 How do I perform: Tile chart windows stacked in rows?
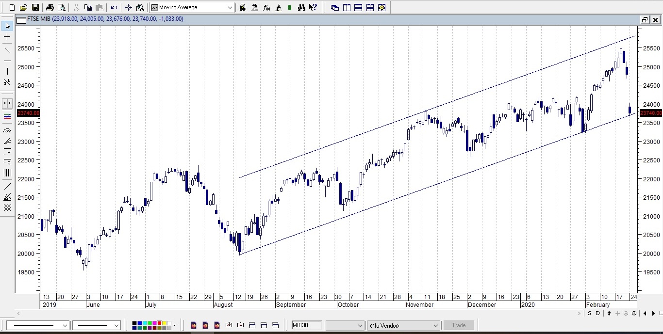click(358, 7)
